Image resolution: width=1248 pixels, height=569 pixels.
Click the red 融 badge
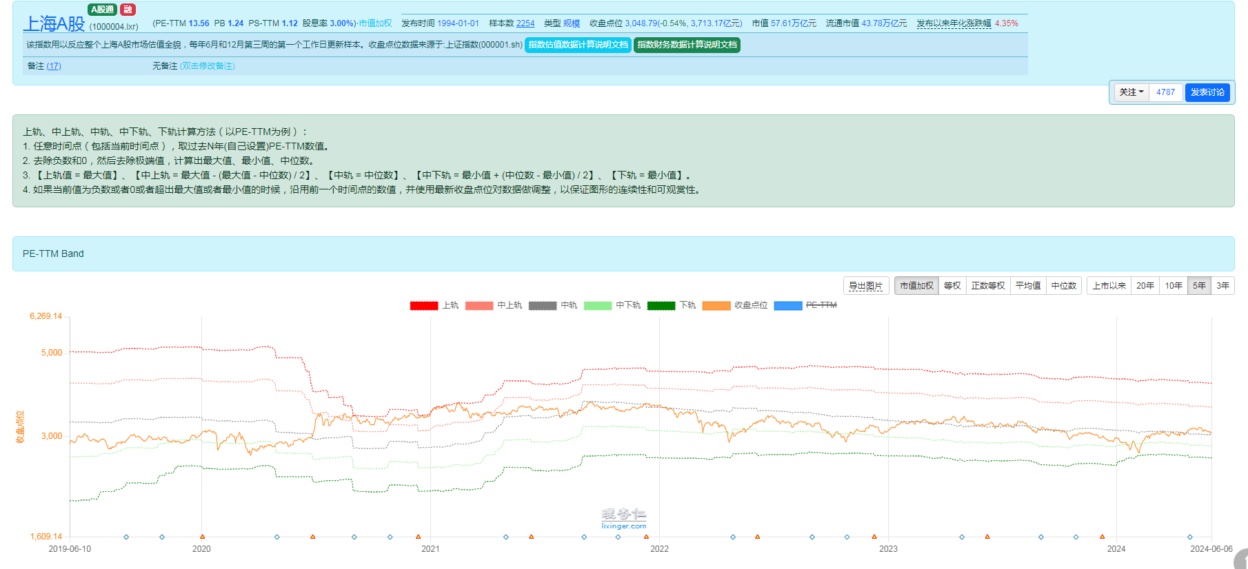point(128,10)
